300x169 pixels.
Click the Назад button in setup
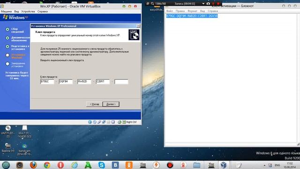(94, 104)
